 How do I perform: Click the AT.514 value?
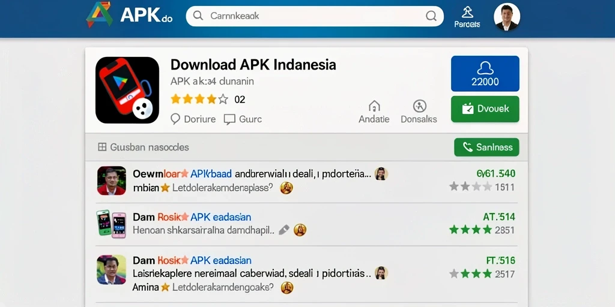pyautogui.click(x=499, y=216)
